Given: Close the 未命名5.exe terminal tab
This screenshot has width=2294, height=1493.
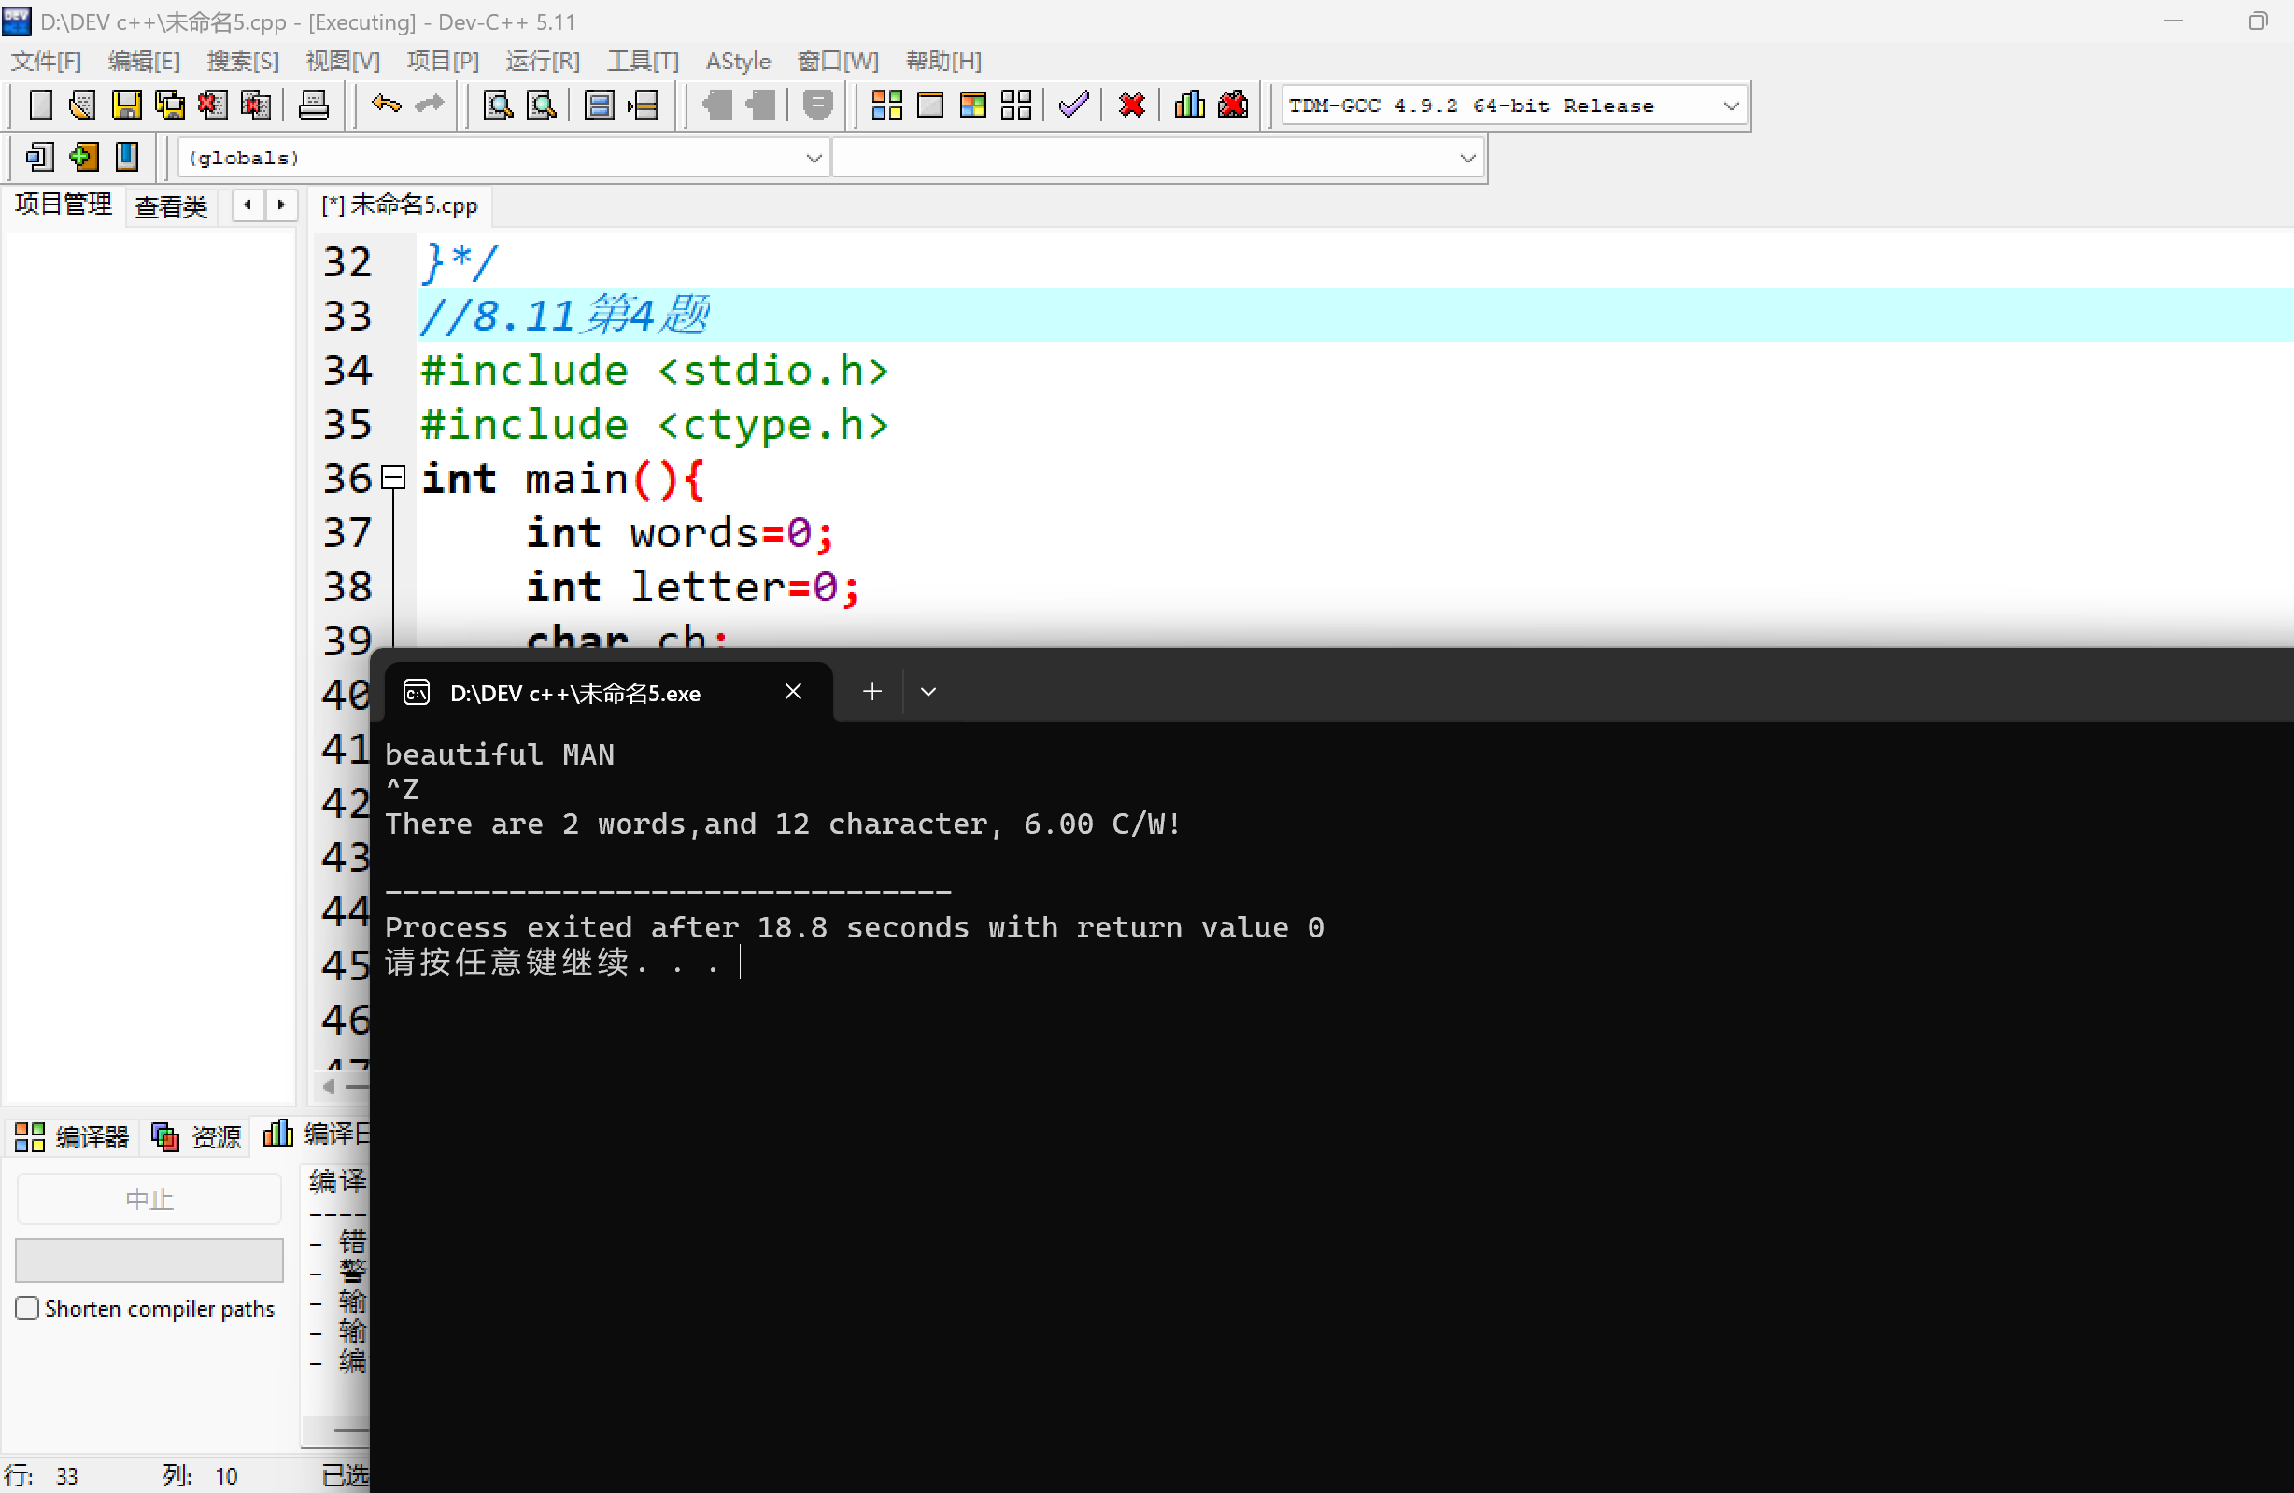Looking at the screenshot, I should coord(793,692).
